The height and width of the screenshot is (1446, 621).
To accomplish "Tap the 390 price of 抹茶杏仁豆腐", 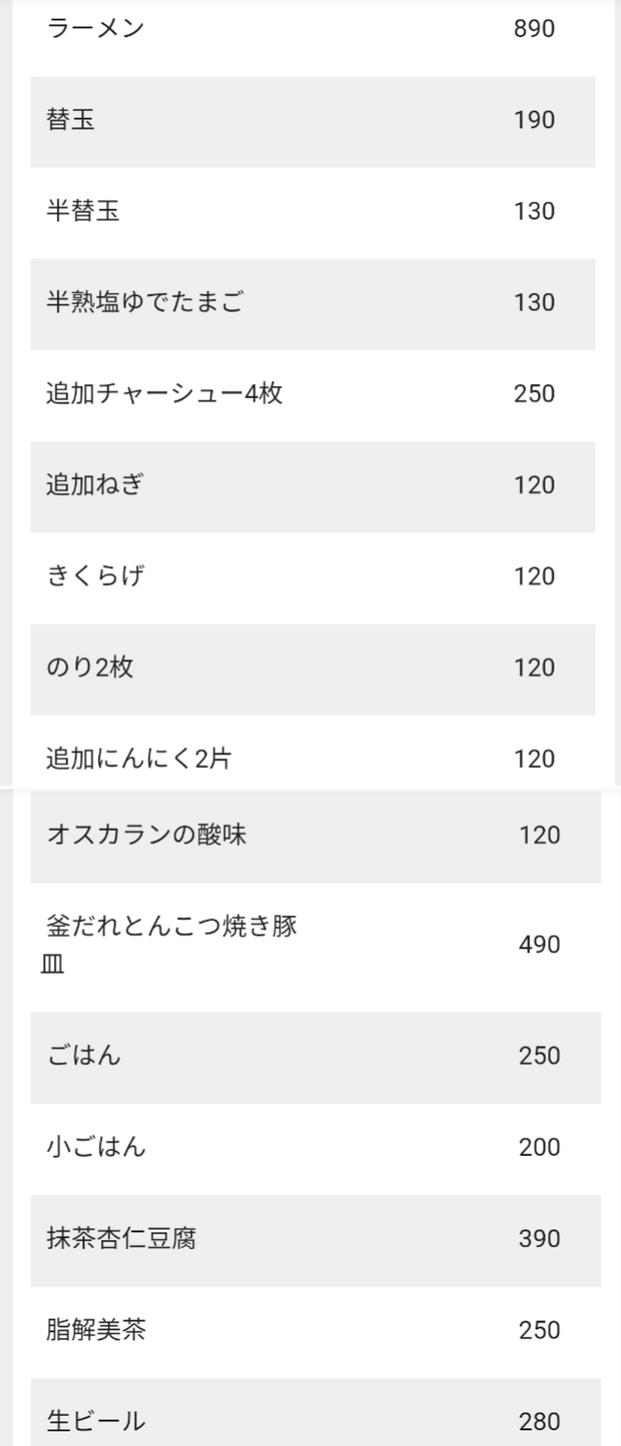I will pos(540,1238).
